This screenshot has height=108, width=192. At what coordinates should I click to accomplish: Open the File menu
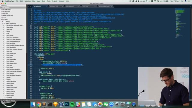[x=17, y=1]
